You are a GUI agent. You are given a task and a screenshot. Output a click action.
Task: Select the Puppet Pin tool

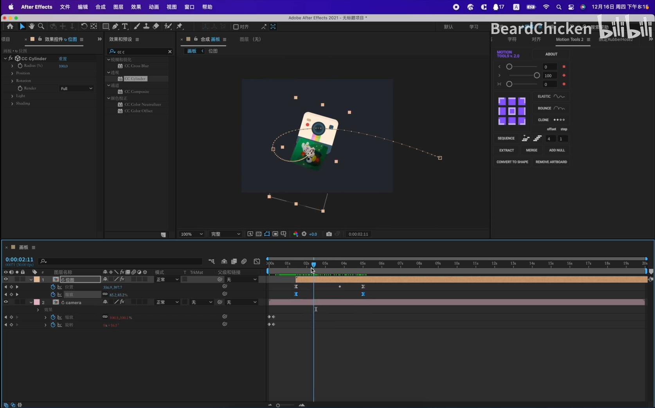pos(180,27)
